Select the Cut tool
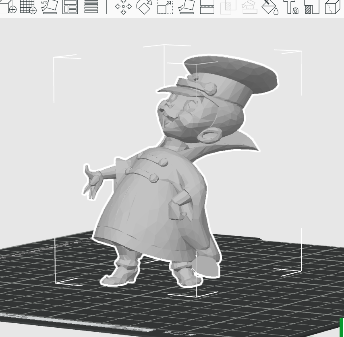The image size is (344, 337). click(207, 7)
